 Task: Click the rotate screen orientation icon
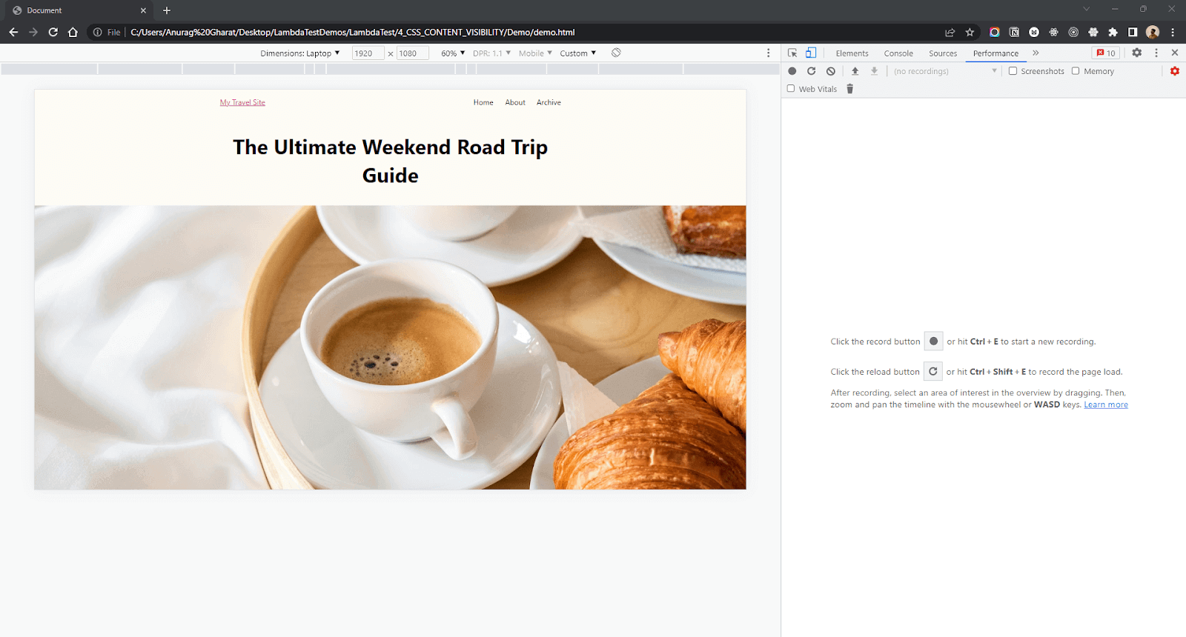pyautogui.click(x=616, y=53)
